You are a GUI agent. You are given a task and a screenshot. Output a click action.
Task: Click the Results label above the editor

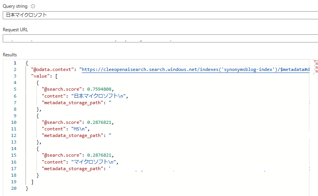(10, 55)
